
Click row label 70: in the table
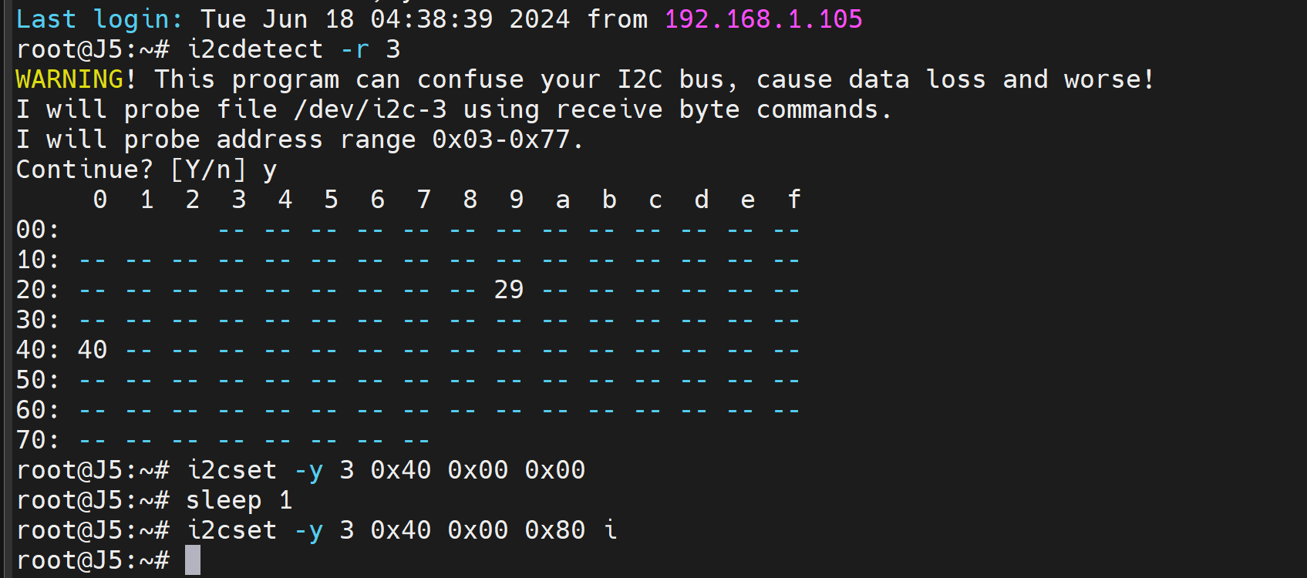(38, 440)
